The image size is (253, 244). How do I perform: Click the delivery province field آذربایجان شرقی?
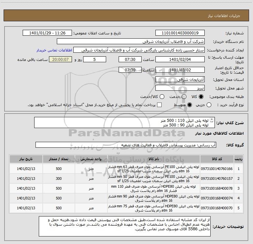[x=180, y=80]
